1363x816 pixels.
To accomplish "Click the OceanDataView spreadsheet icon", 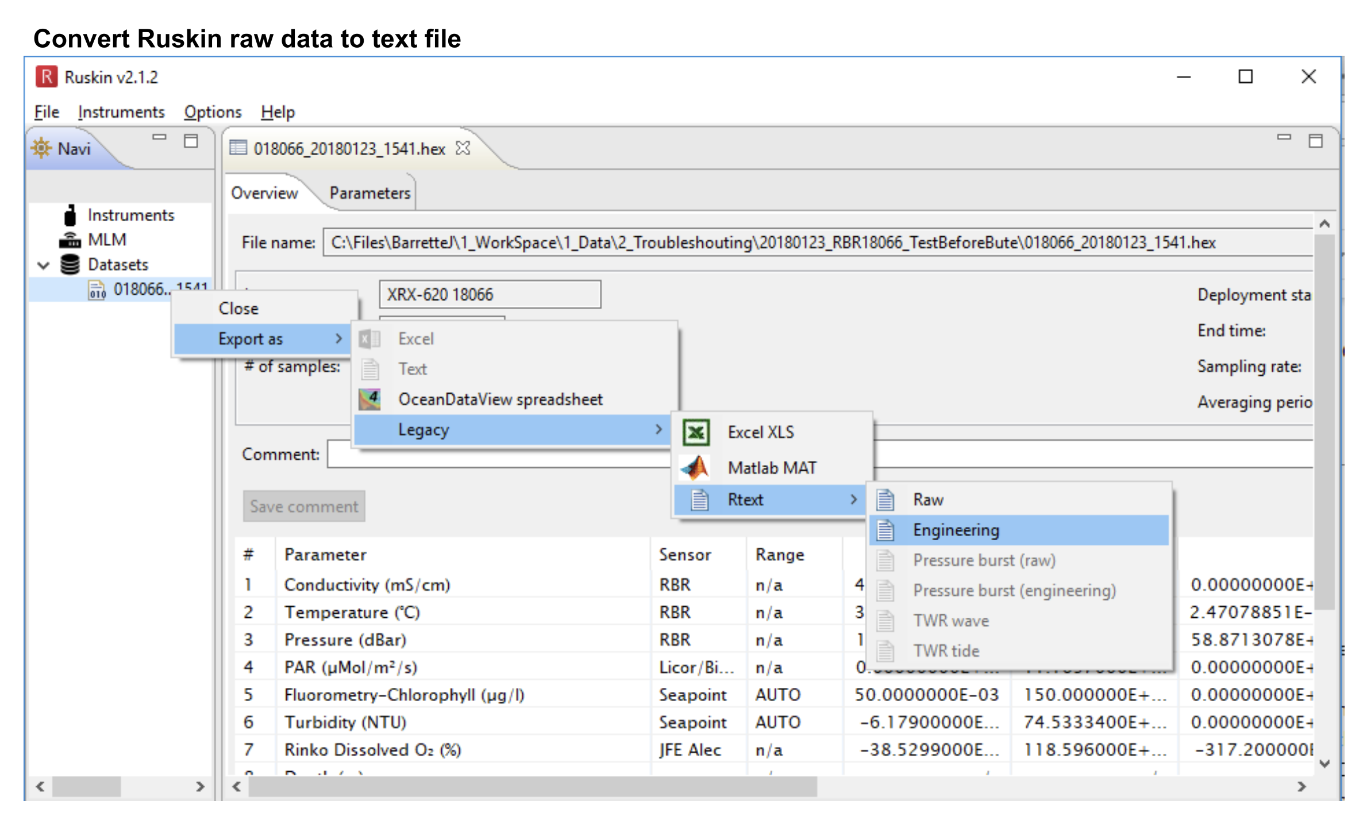I will tap(369, 399).
